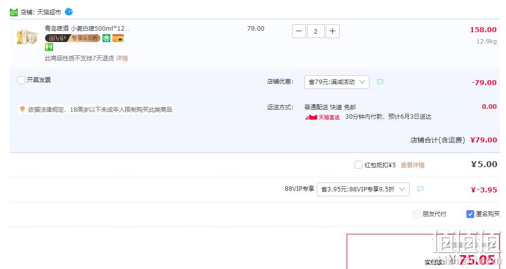506x269 pixels.
Task: Check the 朋友代付 checkbox
Action: (417, 214)
